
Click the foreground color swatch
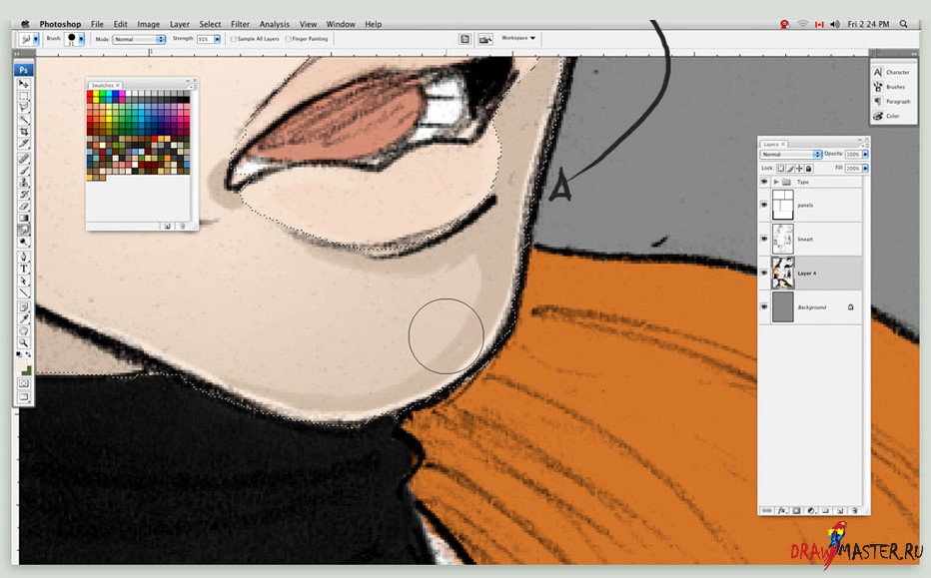point(21,364)
